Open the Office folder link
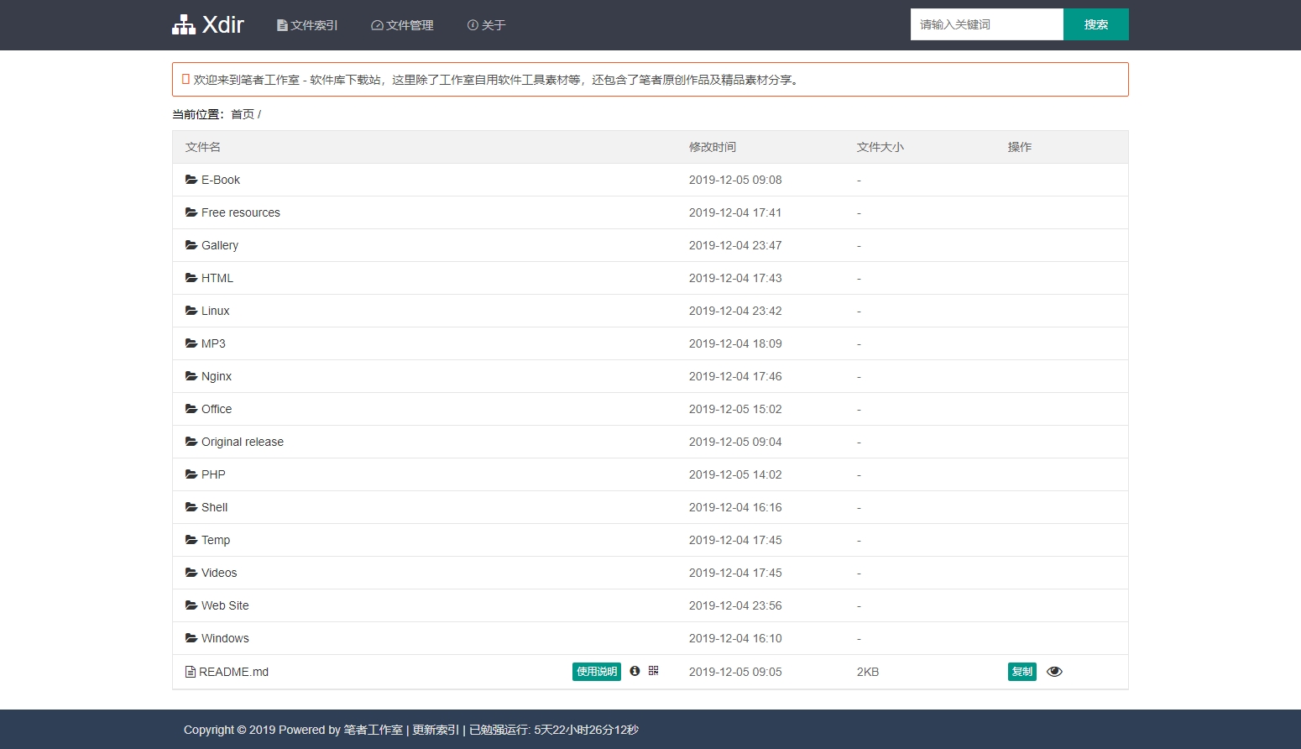 click(x=217, y=409)
